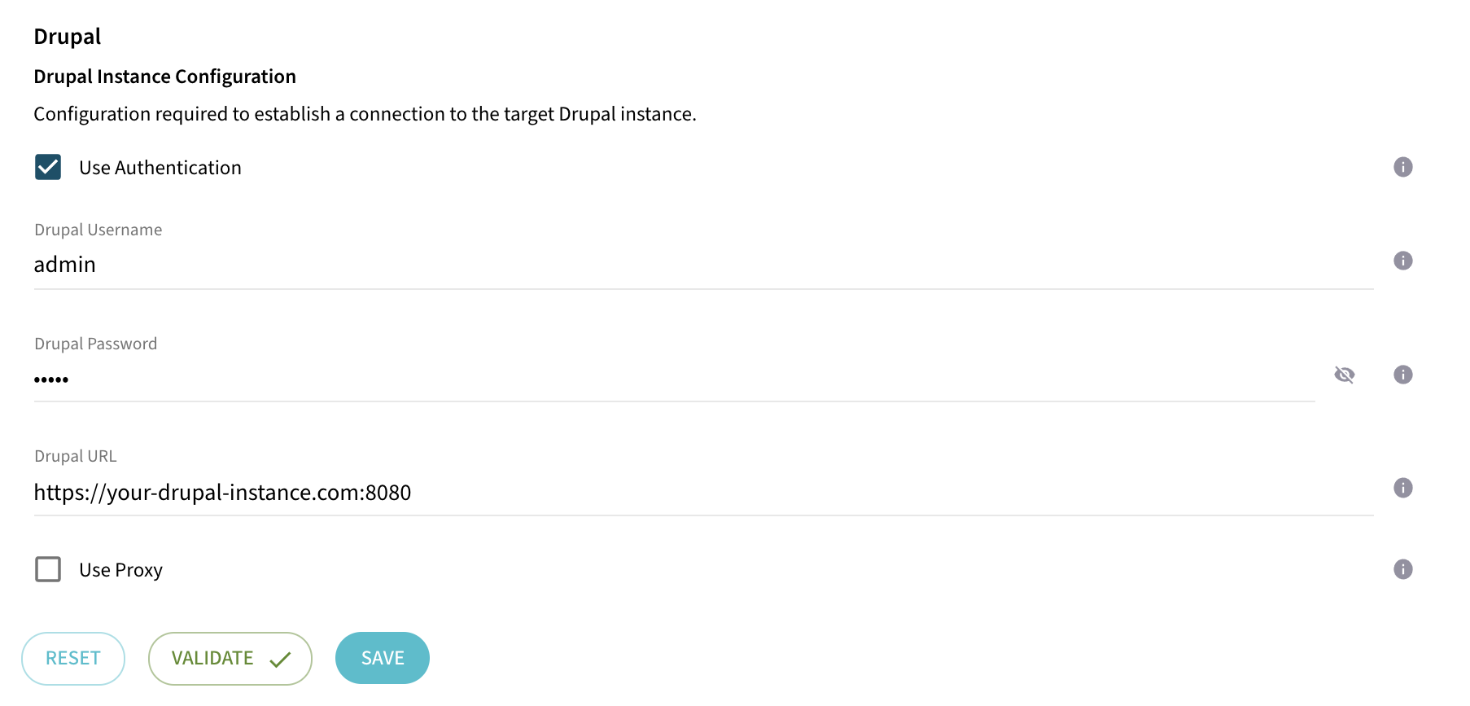Click inside the Drupal Username field
Screen dimensions: 1470x706
326,264
